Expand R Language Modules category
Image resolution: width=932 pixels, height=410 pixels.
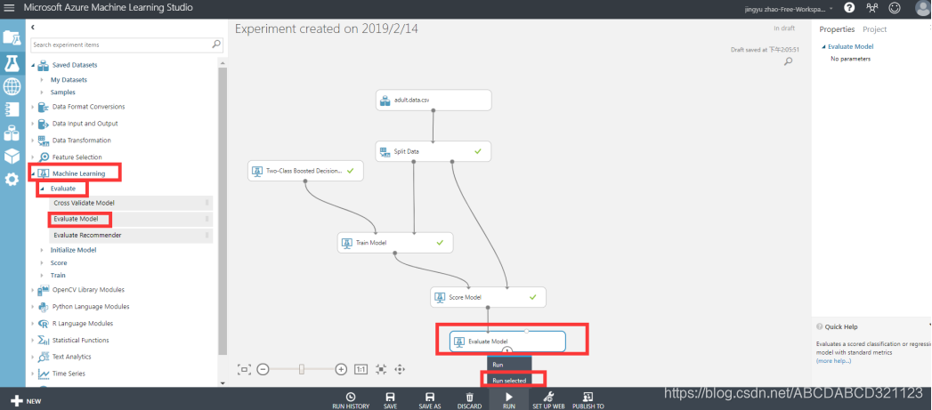[33, 323]
